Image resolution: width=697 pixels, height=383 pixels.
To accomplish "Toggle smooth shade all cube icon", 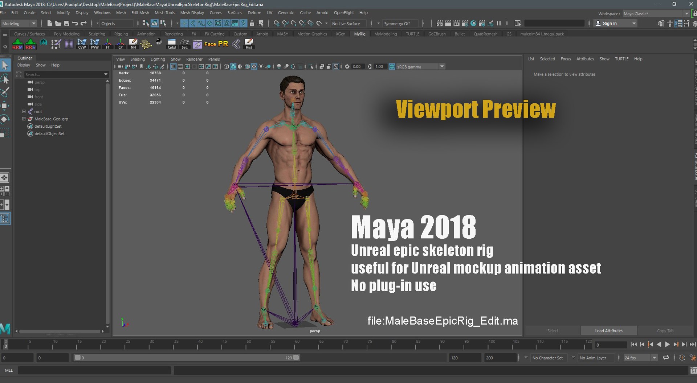I will (233, 67).
